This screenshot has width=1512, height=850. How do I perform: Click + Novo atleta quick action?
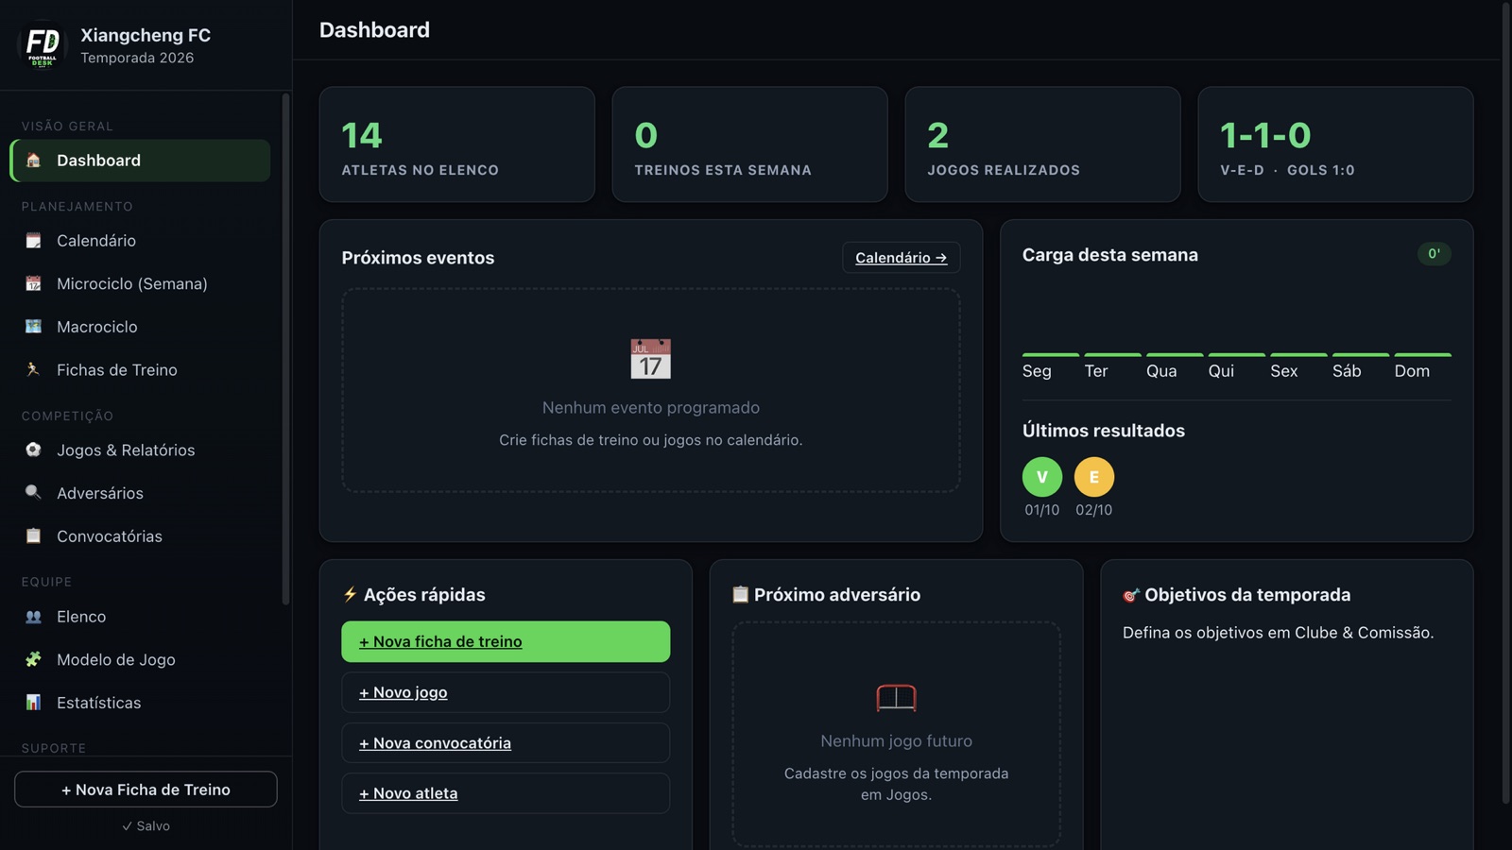click(x=506, y=793)
